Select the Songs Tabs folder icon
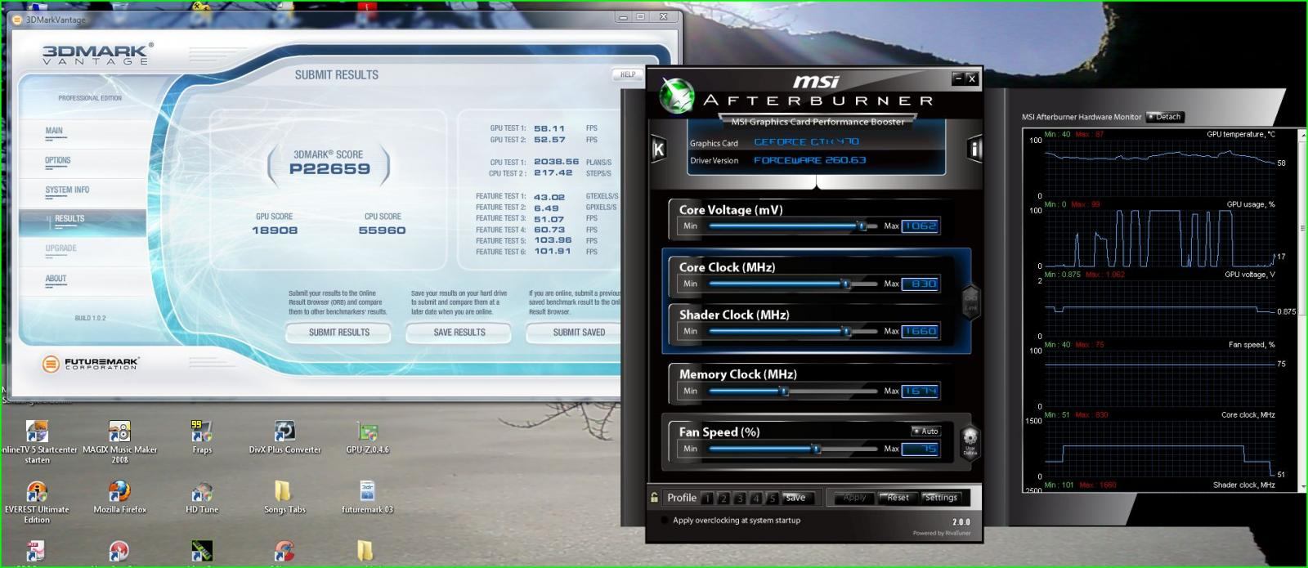The width and height of the screenshot is (1308, 568). tap(284, 496)
